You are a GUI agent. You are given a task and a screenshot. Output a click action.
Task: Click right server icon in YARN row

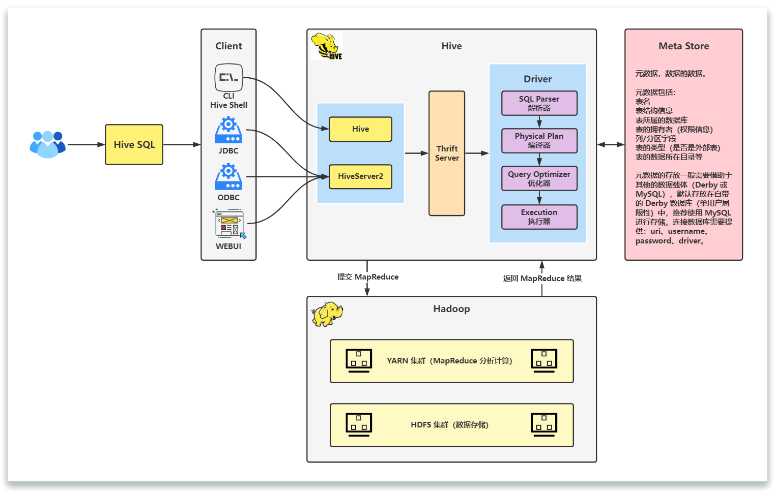click(544, 361)
